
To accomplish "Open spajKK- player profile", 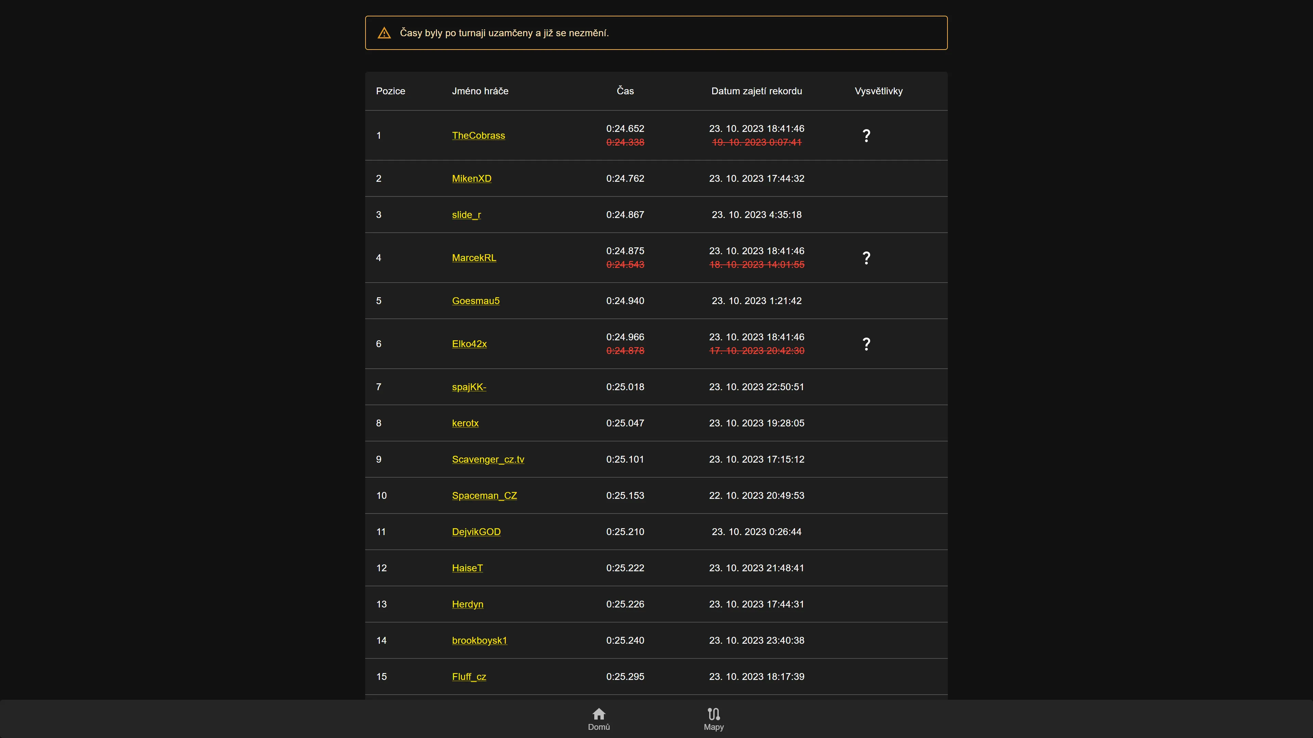I will coord(469,386).
